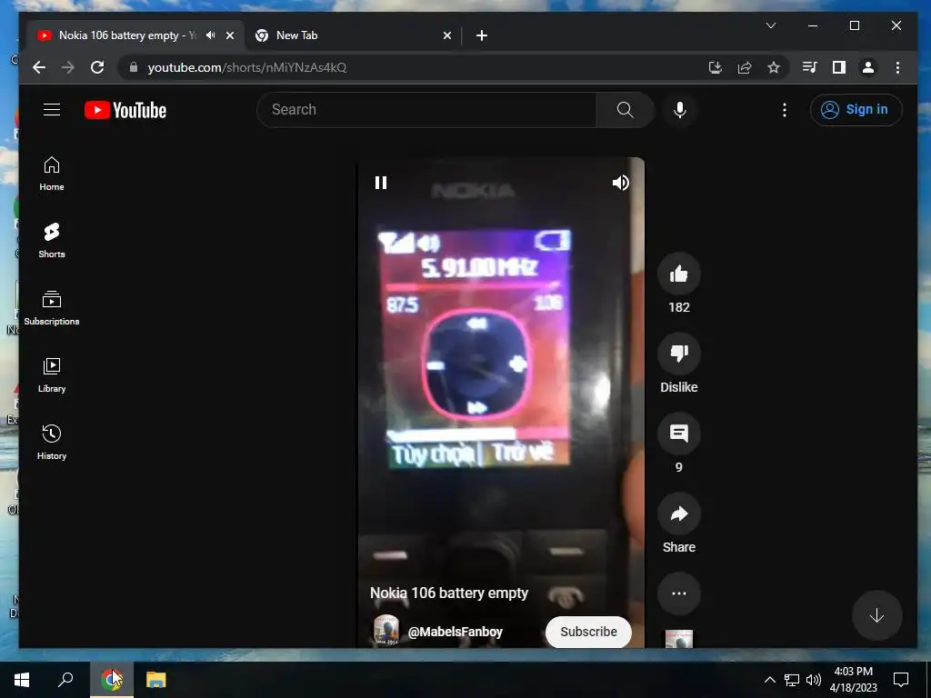
Task: Go to next Short with down arrow
Action: (877, 615)
